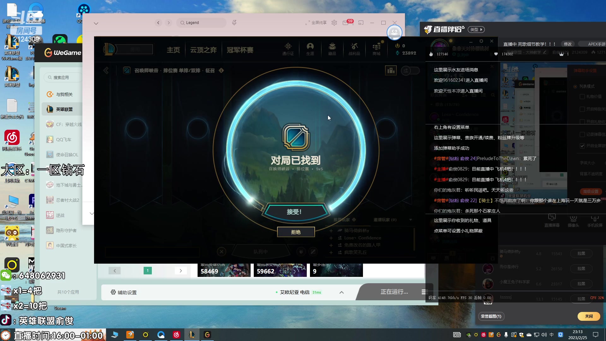Click the WeGame 搜索应用 search field
Screen dimensions: 606x341
pos(63,77)
